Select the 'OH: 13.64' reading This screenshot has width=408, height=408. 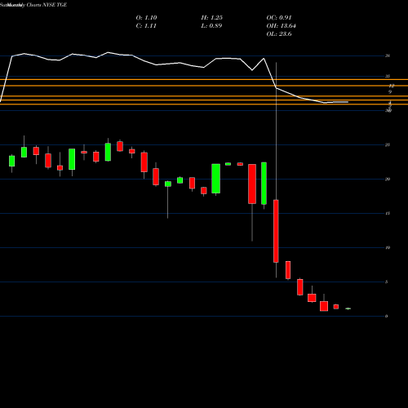pos(282,26)
